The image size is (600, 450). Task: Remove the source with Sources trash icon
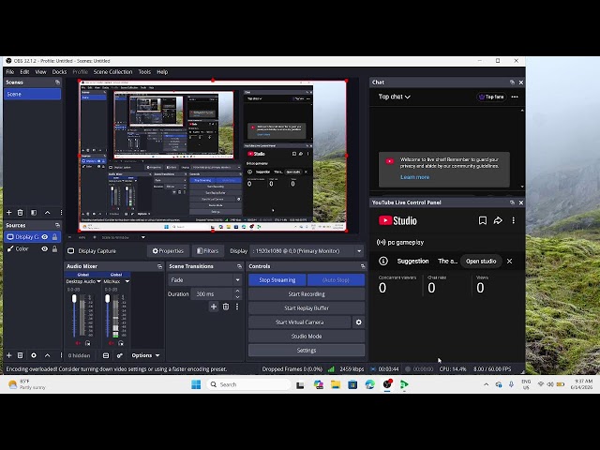pyautogui.click(x=21, y=355)
